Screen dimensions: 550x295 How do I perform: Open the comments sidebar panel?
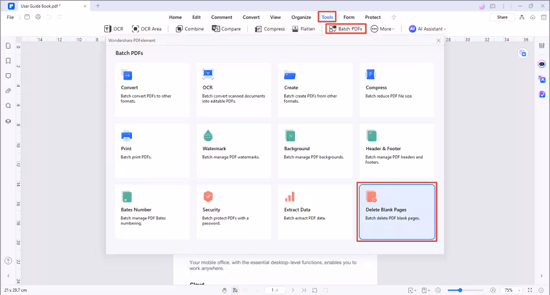pos(8,76)
